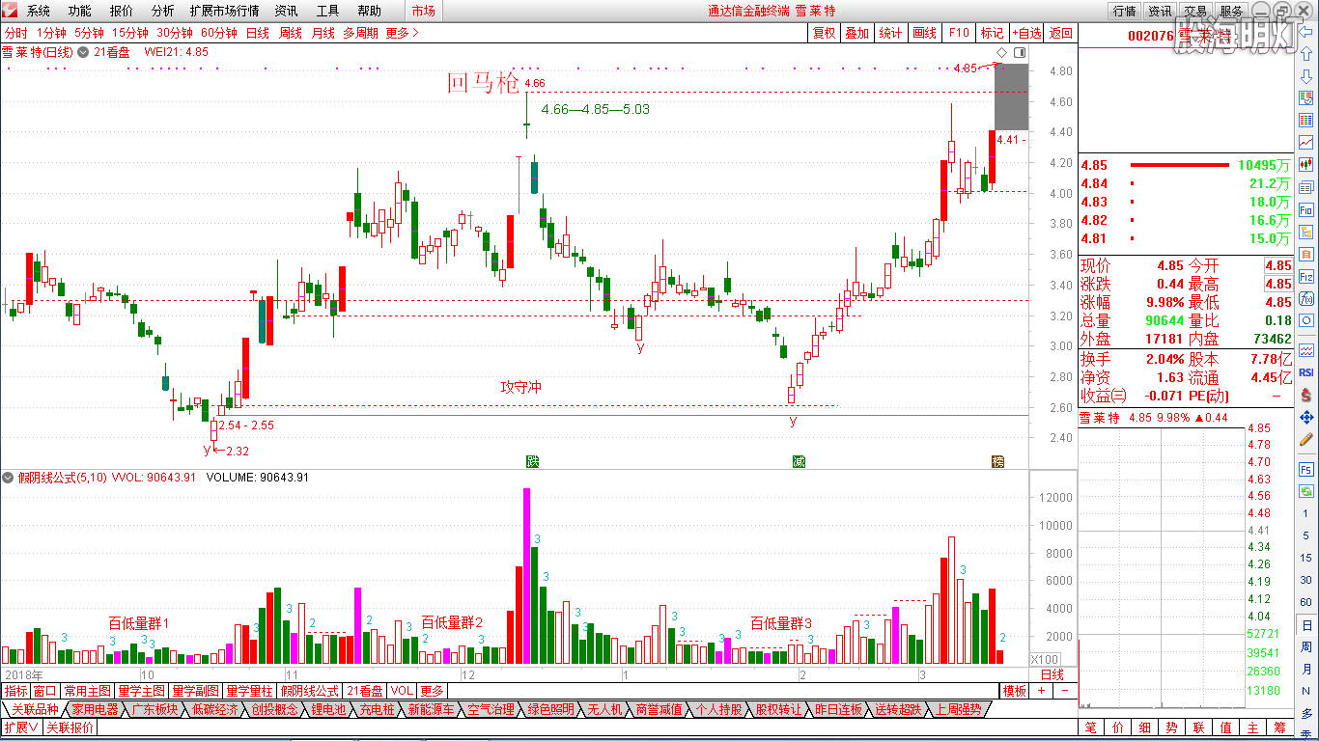1319x741 pixels.
Task: Click the 减 marker below the price chart
Action: pyautogui.click(x=799, y=461)
